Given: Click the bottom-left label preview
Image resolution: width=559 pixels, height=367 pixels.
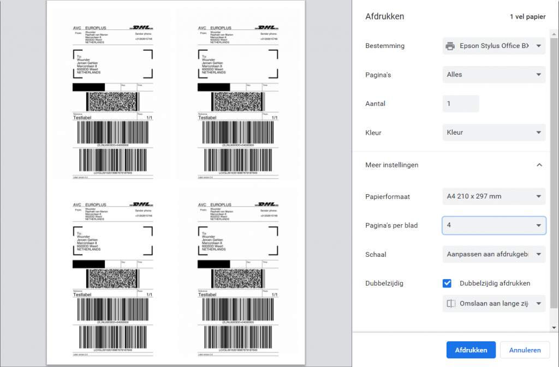Looking at the screenshot, I should pos(112,279).
